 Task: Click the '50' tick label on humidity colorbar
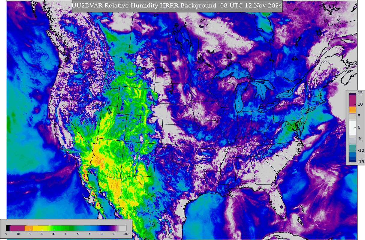coord(66,234)
